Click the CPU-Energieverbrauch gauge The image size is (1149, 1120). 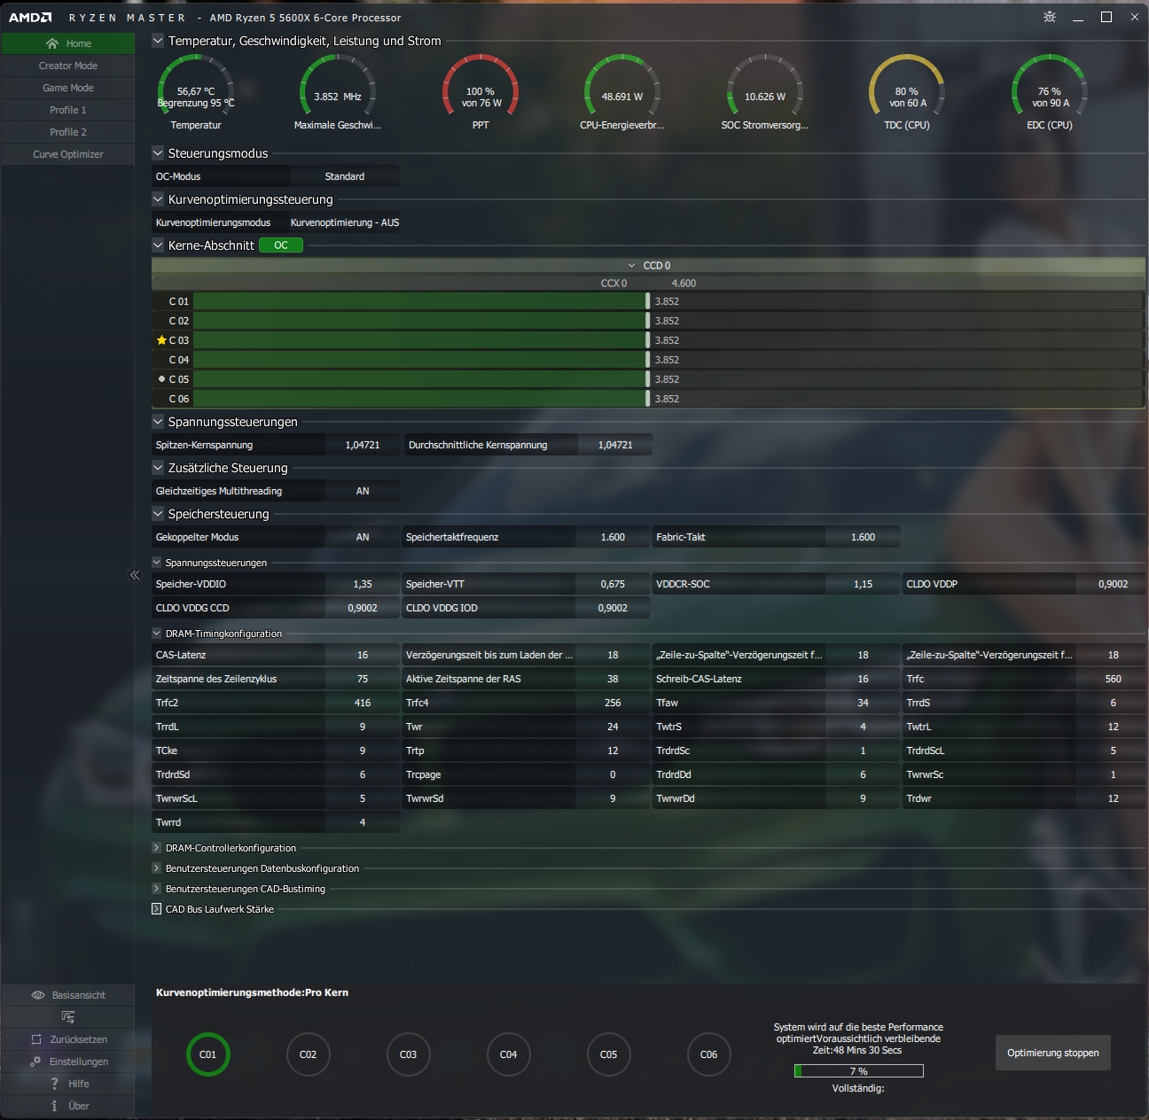pos(622,91)
